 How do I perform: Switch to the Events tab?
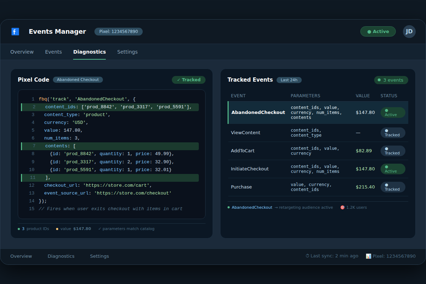click(54, 52)
